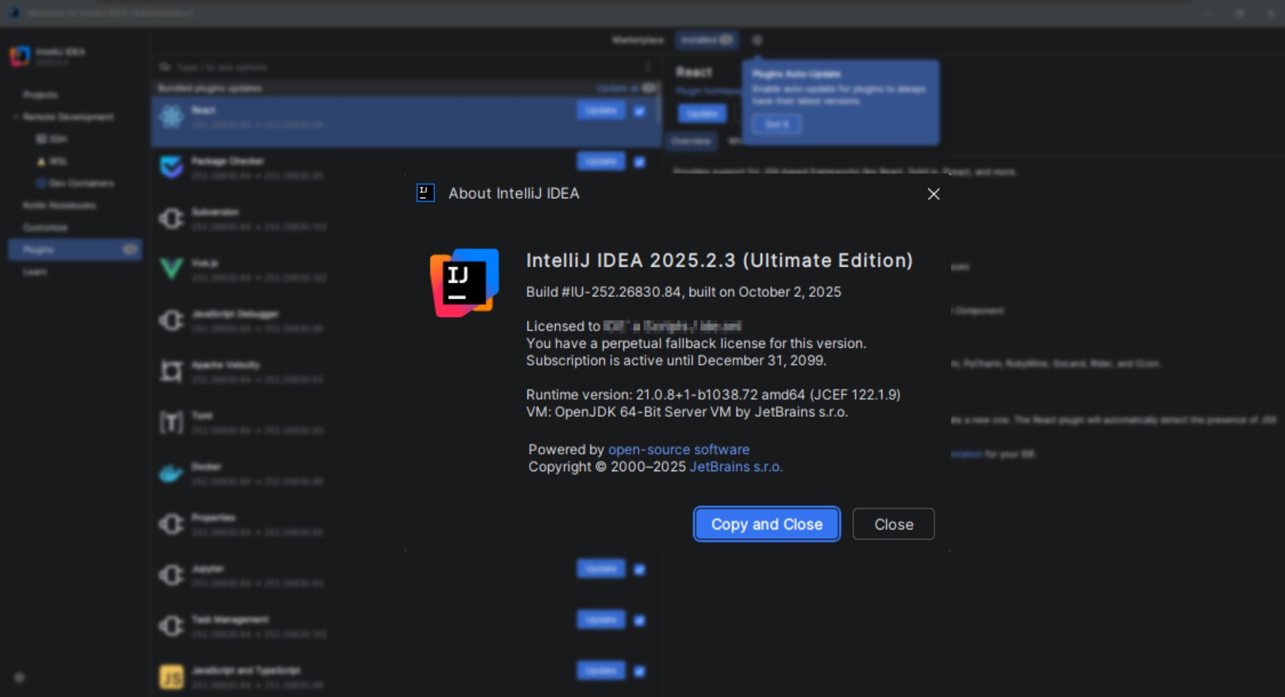
Task: Toggle the Package Checker plugin checkbox
Action: [x=639, y=162]
